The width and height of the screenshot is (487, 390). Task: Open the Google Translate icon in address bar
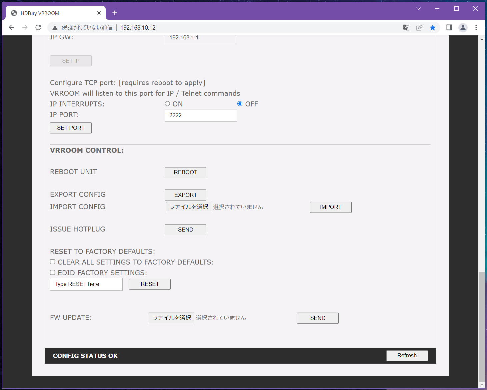[x=406, y=28]
